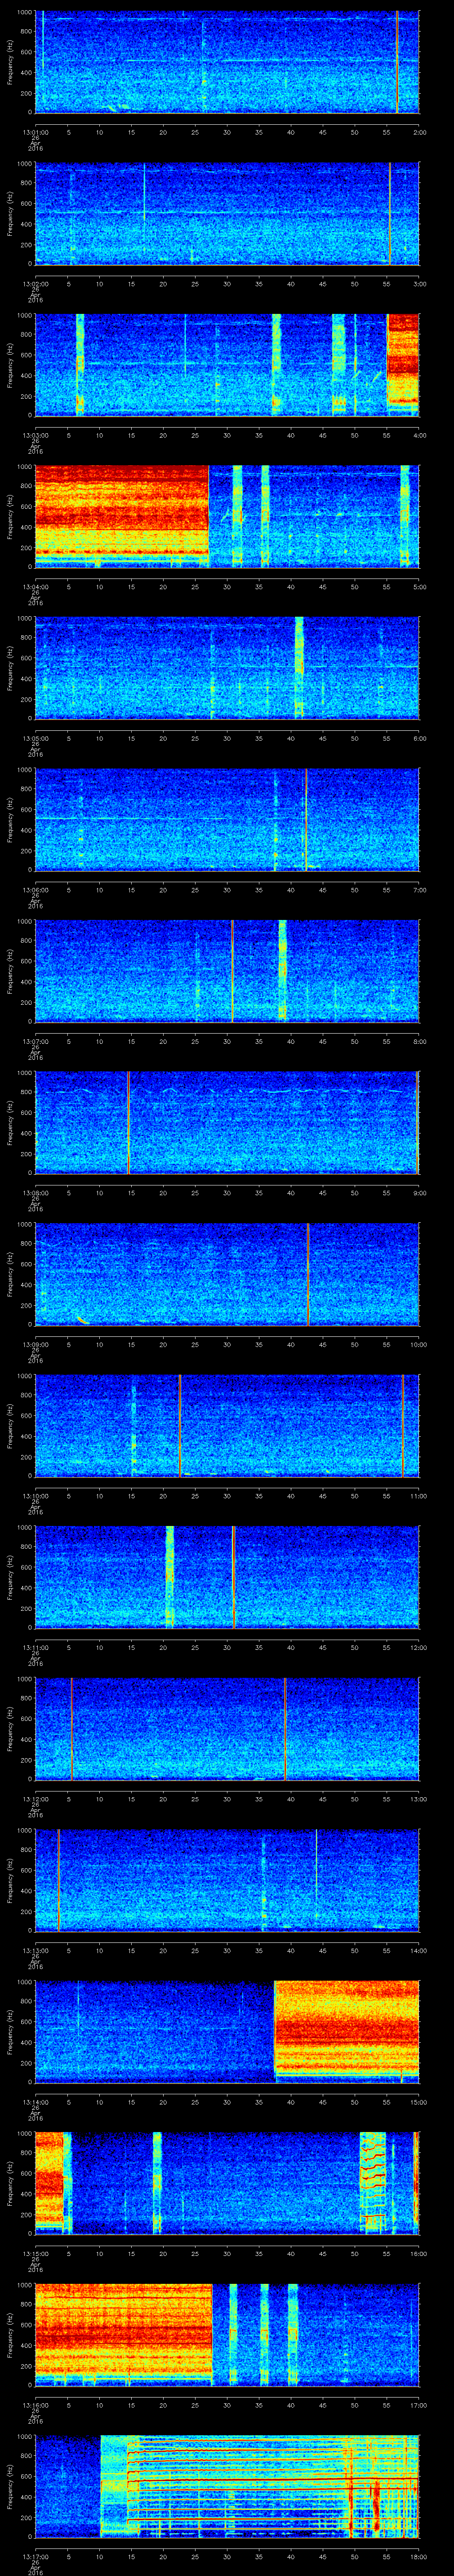This screenshot has width=454, height=2576.
Task: Click the 13:11:00 start time label
Action: pos(35,1647)
